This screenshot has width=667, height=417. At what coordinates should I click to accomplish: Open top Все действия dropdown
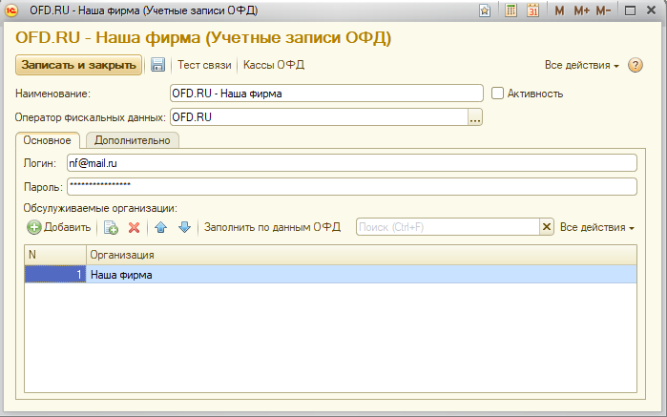click(x=581, y=65)
